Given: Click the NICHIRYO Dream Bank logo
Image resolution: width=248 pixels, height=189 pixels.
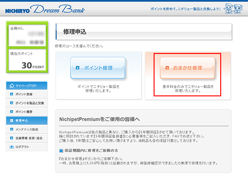Looking at the screenshot, I should click(45, 9).
